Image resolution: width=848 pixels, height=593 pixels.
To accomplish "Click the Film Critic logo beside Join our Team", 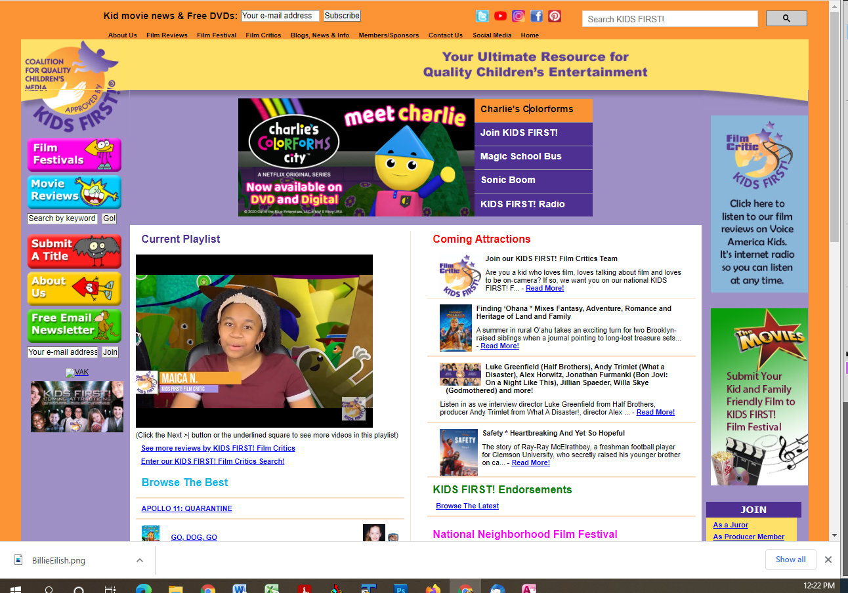I will [460, 276].
